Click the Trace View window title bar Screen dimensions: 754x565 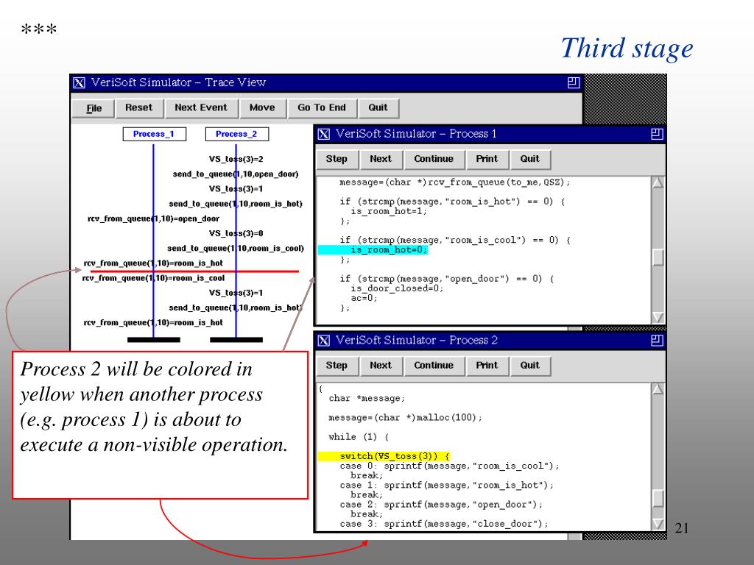tap(326, 82)
